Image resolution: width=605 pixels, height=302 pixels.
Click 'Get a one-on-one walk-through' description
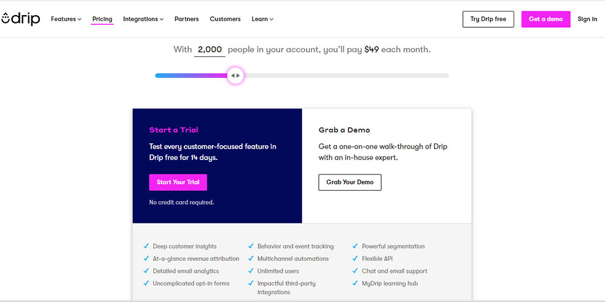click(x=383, y=152)
